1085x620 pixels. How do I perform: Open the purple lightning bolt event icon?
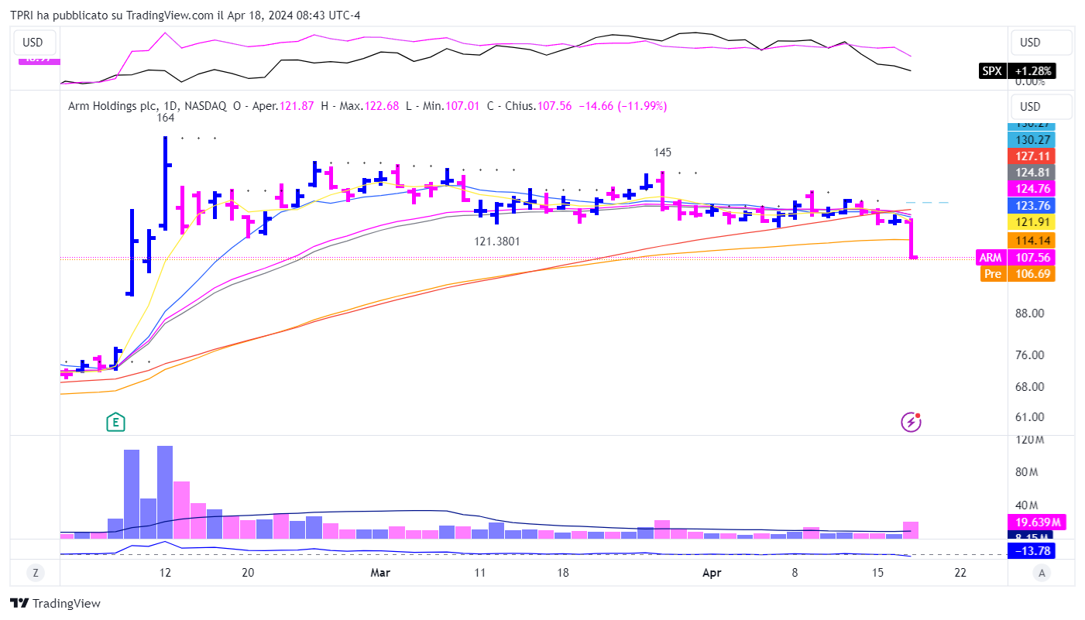tap(911, 422)
